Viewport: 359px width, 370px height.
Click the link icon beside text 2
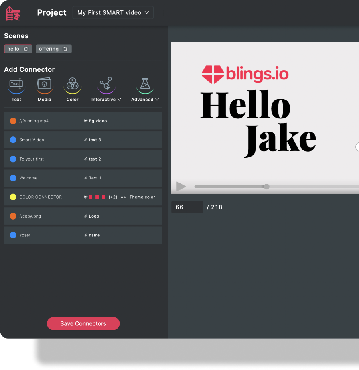(86, 159)
